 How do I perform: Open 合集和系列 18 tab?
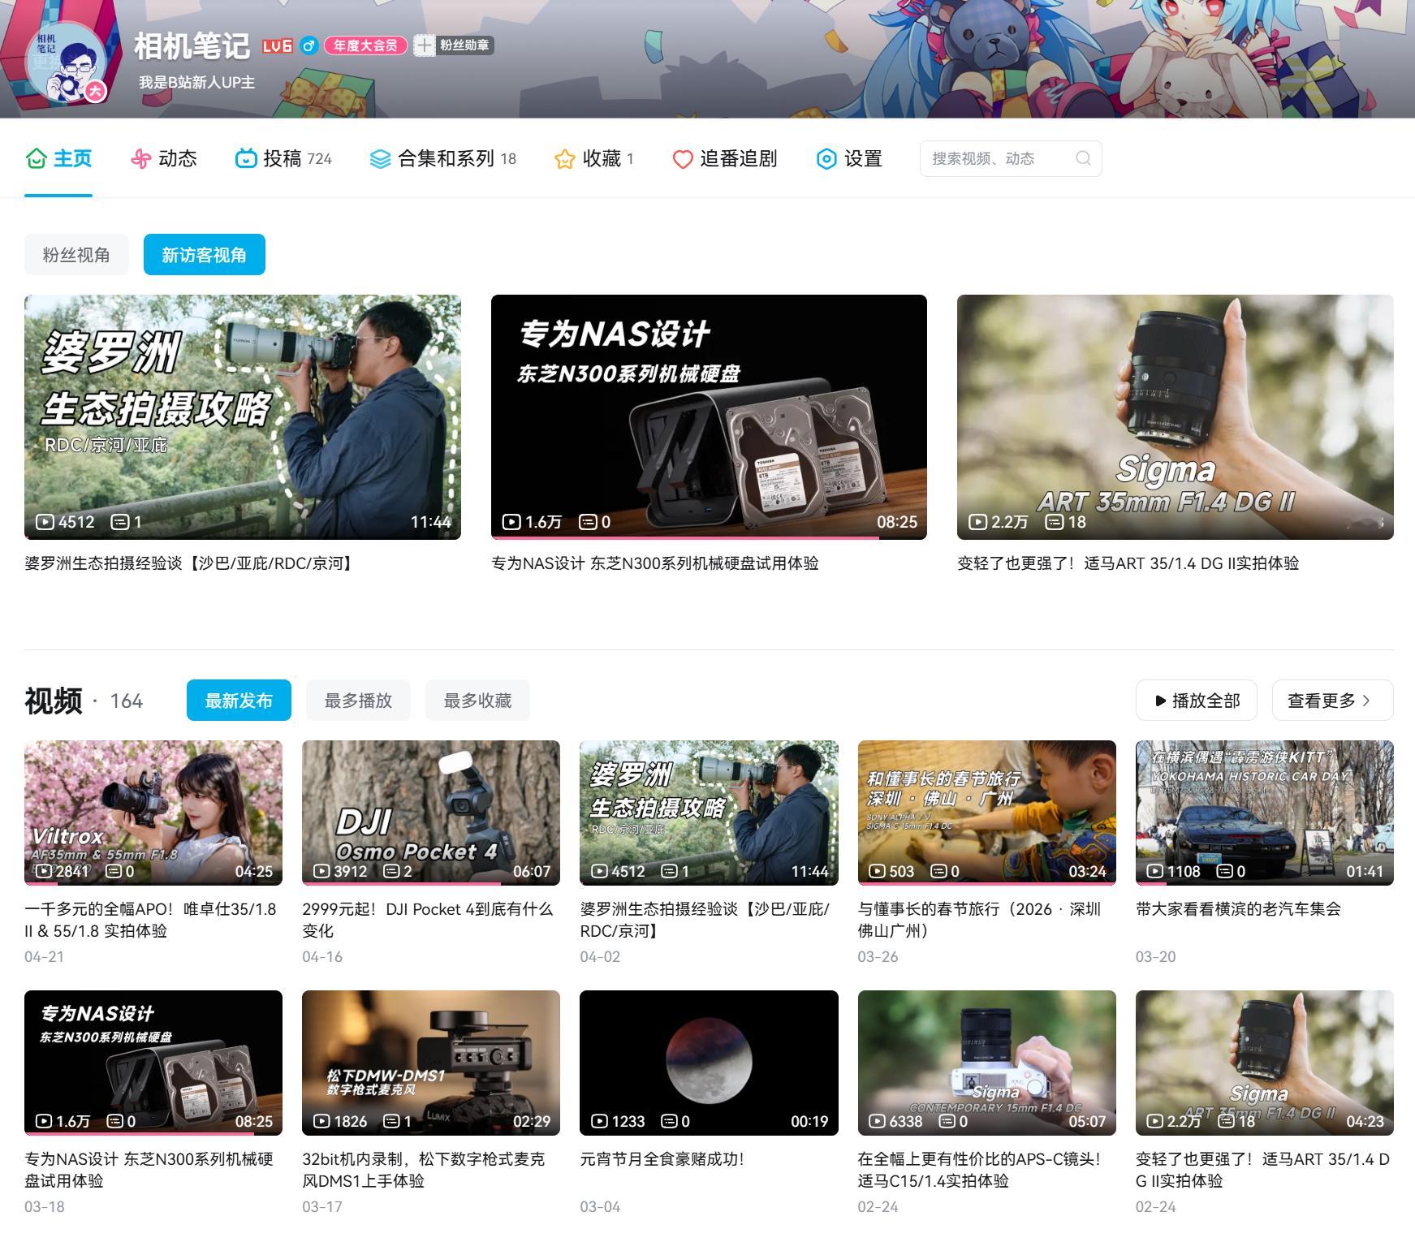[x=443, y=159]
